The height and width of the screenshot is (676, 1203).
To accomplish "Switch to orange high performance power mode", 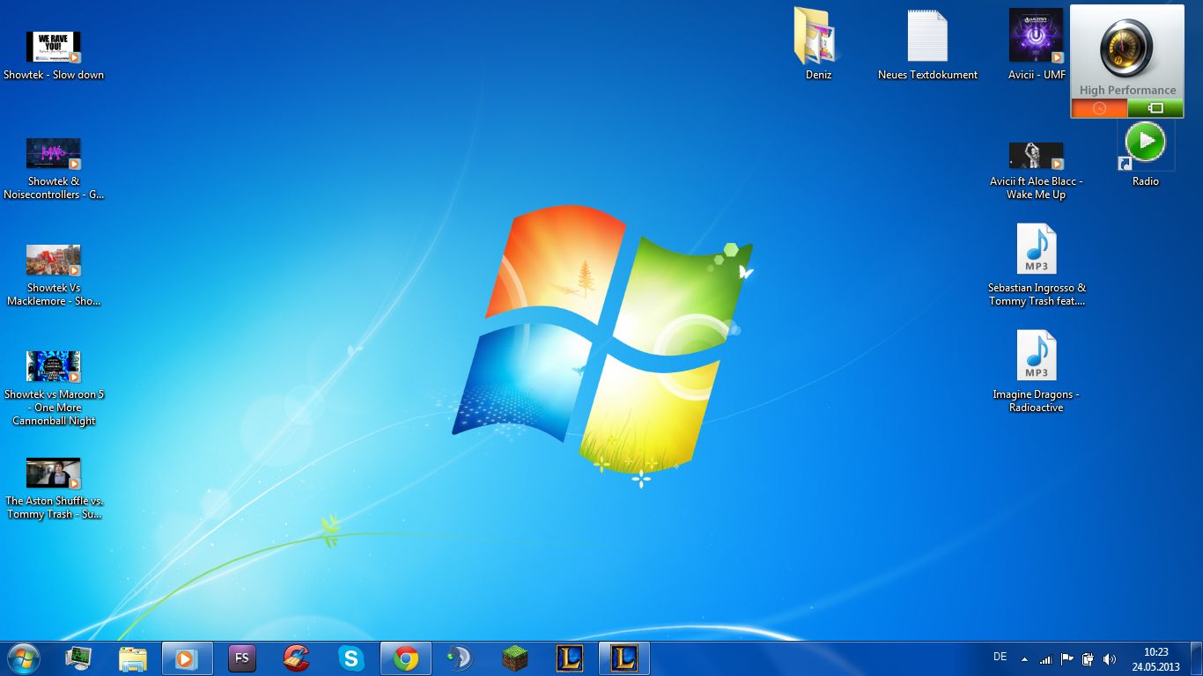I will (1098, 108).
